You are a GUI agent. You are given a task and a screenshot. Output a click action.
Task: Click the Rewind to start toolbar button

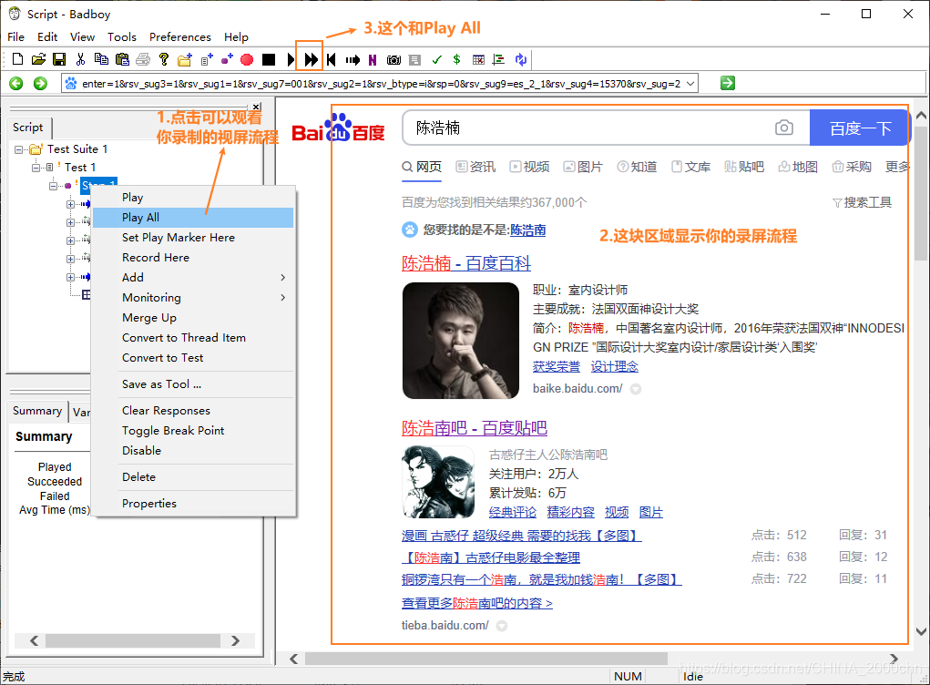click(x=332, y=59)
